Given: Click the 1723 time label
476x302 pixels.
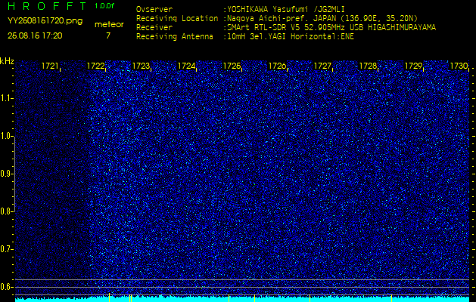Looking at the screenshot, I should click(141, 66).
